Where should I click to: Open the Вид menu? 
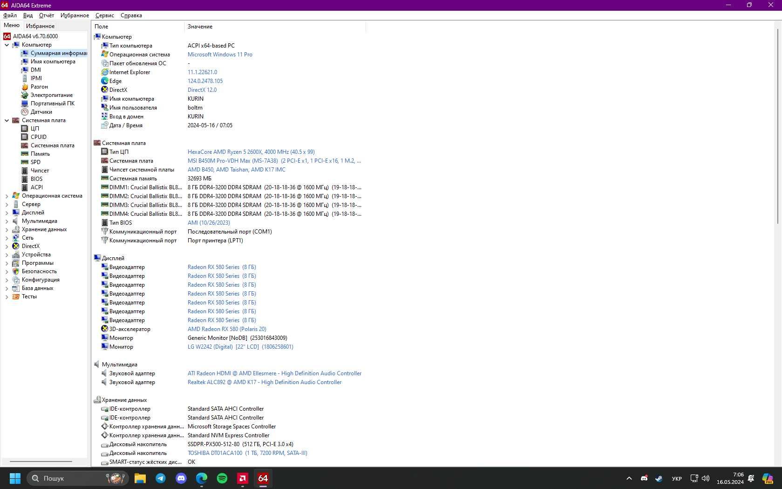28,15
